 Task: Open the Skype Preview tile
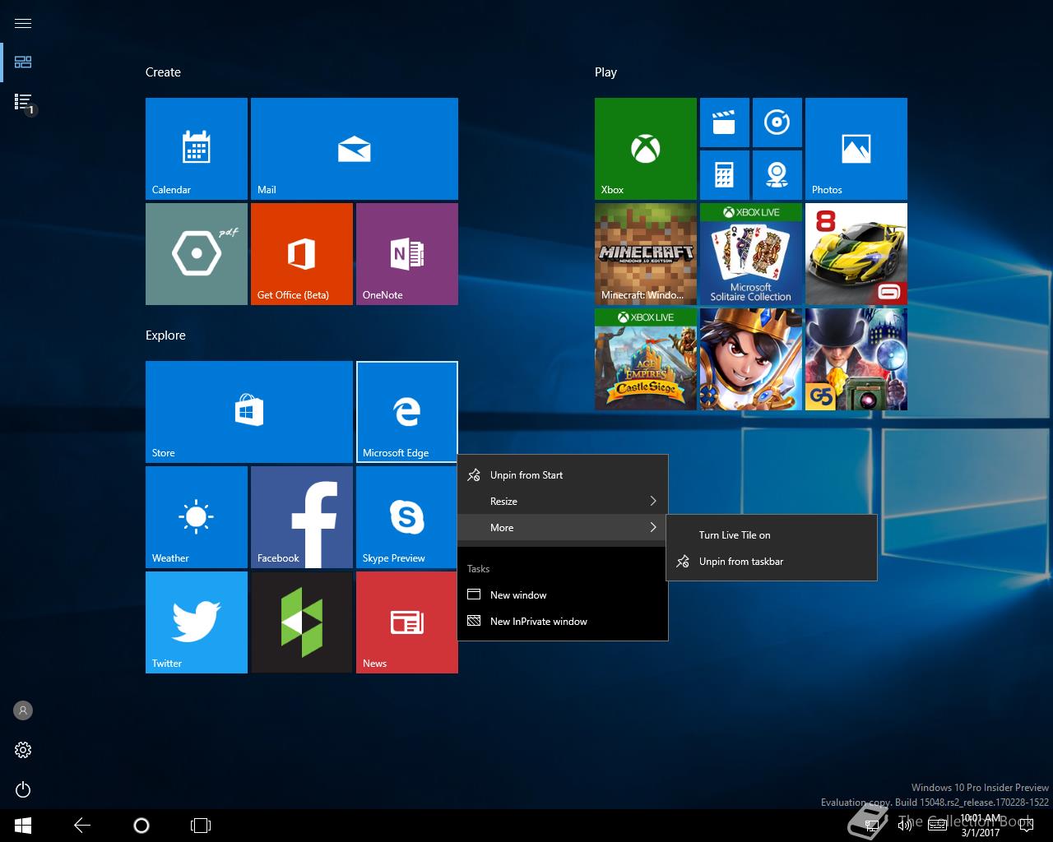coord(407,517)
